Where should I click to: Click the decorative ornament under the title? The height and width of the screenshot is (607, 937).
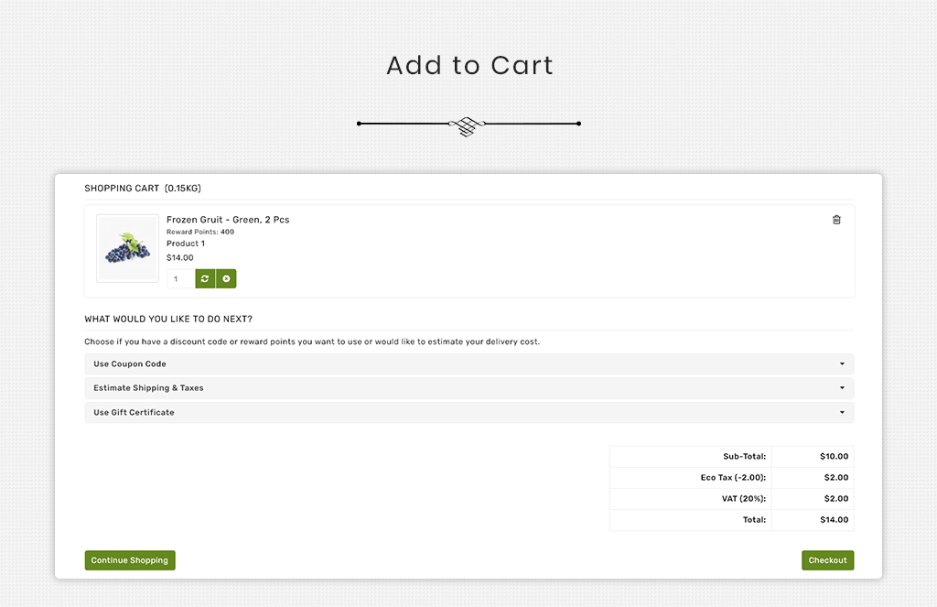tap(468, 125)
